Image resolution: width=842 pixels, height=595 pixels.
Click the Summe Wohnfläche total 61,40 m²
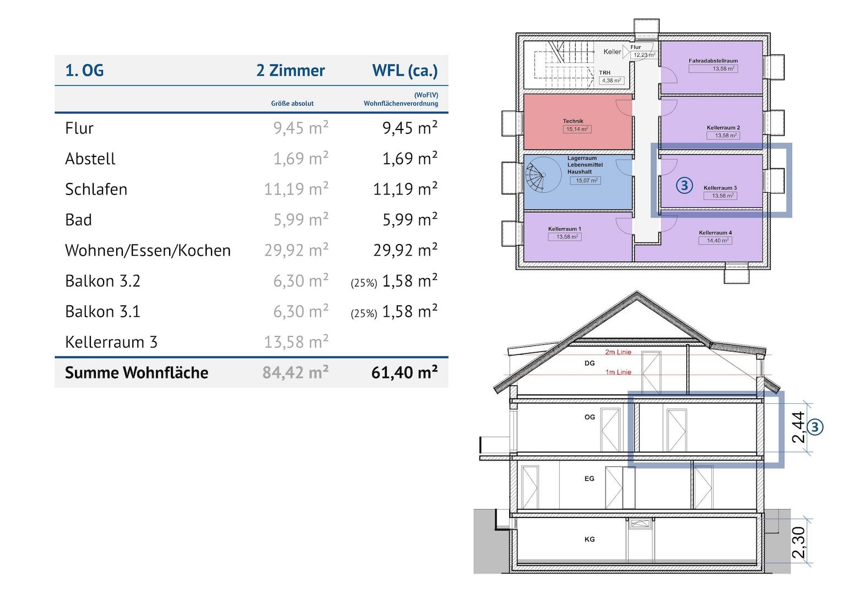404,372
